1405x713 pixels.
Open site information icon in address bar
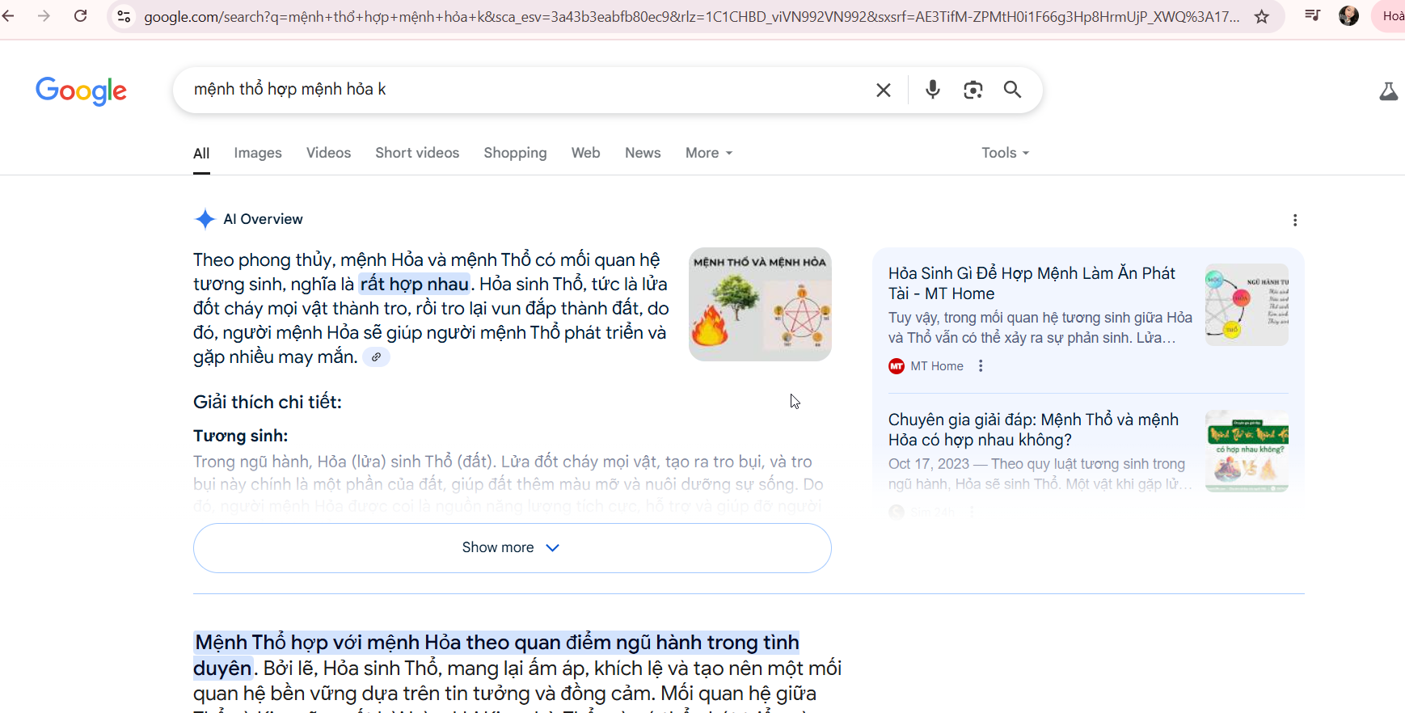click(x=124, y=16)
